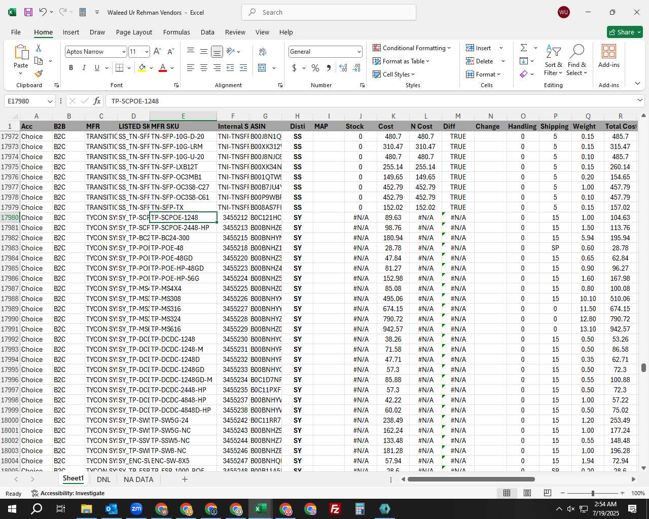649x519 pixels.
Task: Toggle Middle Align
Action: pyautogui.click(x=204, y=52)
